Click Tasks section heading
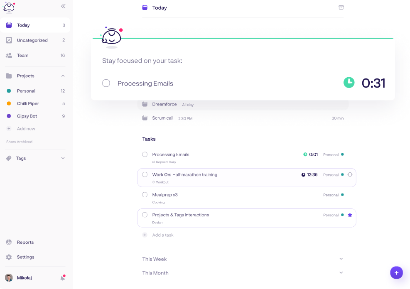410x289 pixels. coord(149,139)
